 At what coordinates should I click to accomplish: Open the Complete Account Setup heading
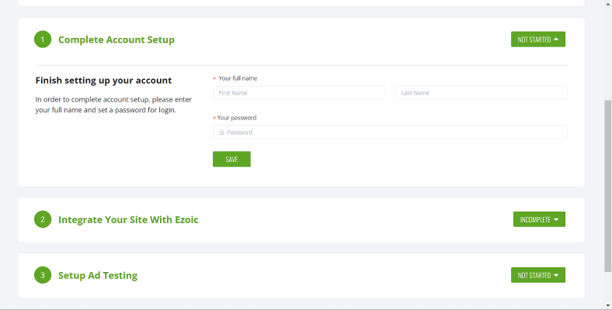tap(116, 40)
